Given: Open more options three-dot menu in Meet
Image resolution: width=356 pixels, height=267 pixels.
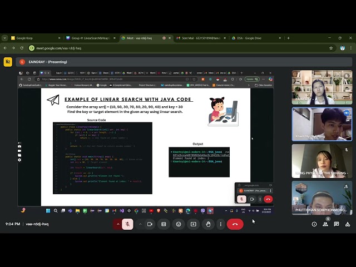Looking at the screenshot, I should 220,224.
